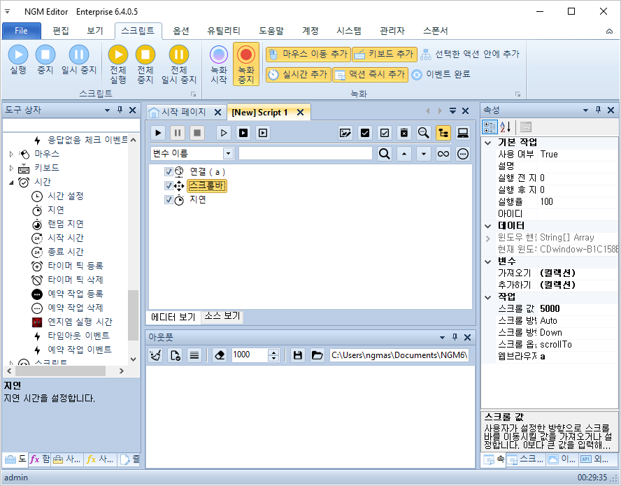
Task: Collapse the 변수 property group
Action: click(x=488, y=262)
